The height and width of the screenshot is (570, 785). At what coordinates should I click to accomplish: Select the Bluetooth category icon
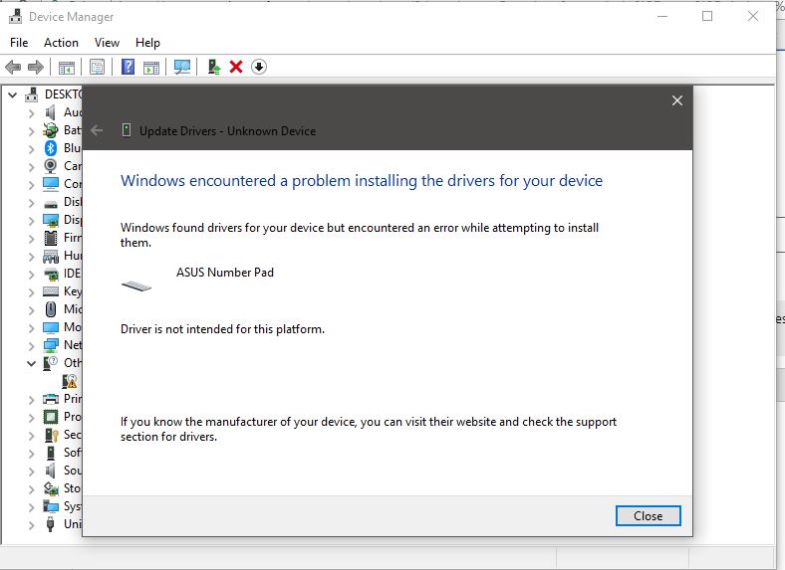point(51,148)
